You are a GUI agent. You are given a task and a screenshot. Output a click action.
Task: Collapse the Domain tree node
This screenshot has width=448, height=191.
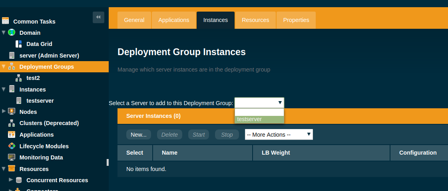(x=4, y=33)
